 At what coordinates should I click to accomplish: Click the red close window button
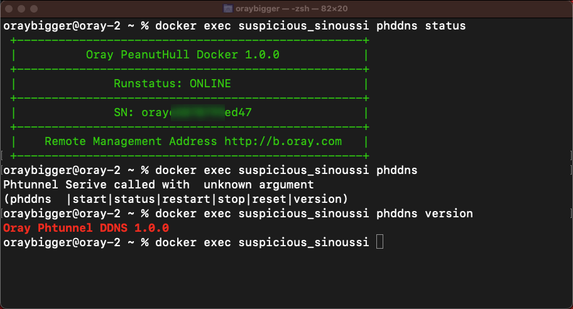9,8
